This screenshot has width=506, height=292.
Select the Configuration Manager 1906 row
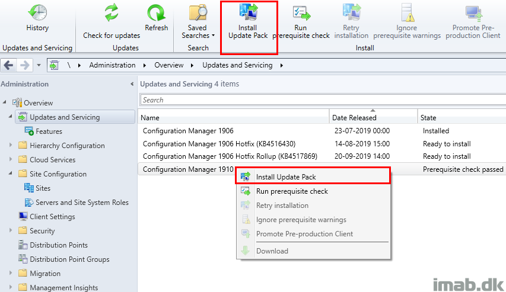[x=322, y=131]
